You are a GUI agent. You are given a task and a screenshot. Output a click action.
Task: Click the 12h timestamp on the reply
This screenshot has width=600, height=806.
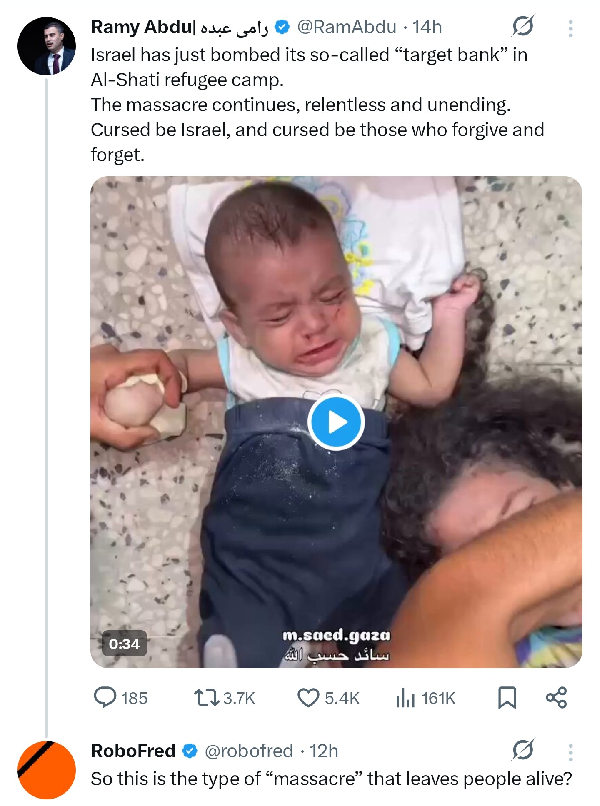[x=324, y=751]
